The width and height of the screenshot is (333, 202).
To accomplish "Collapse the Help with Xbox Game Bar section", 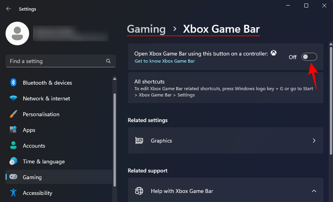I will (314, 191).
